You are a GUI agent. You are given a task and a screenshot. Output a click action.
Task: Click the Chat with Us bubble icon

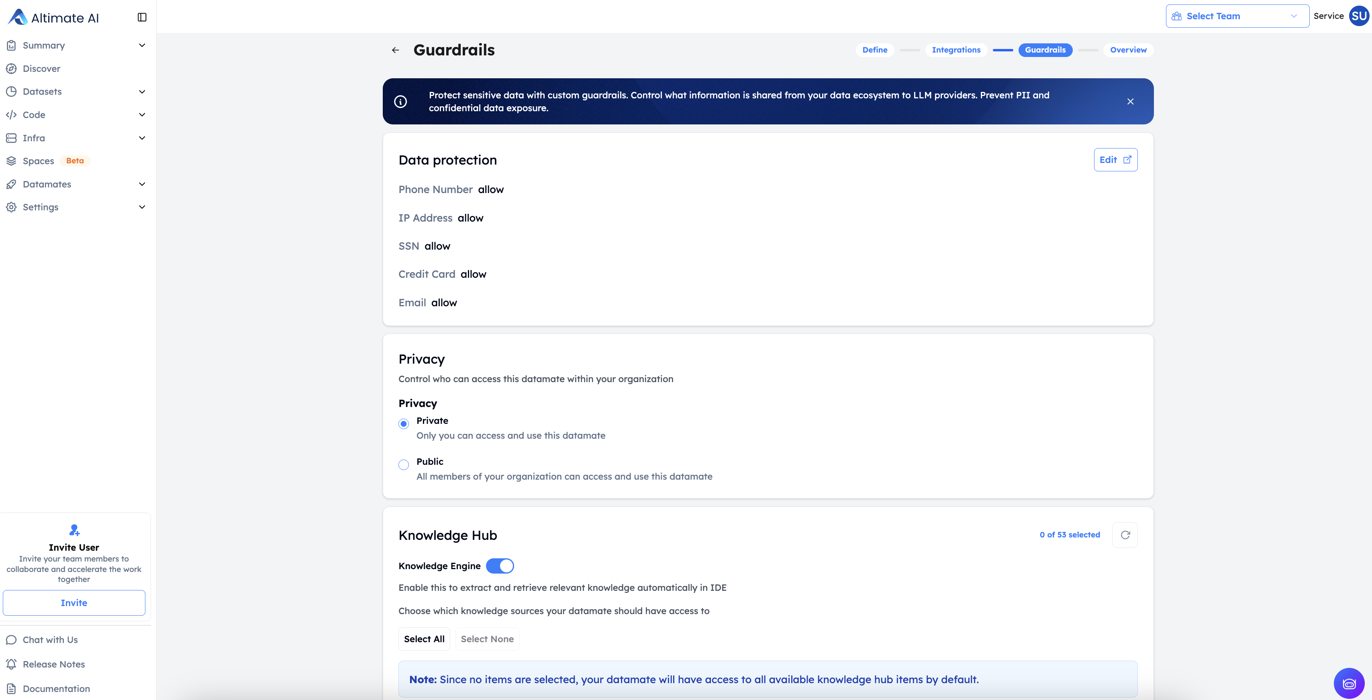(11, 640)
